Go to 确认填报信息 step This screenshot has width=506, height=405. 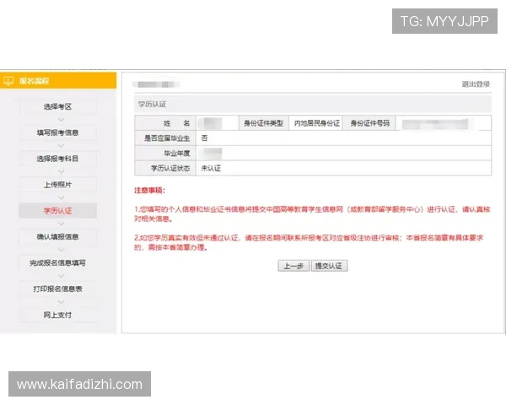57,237
